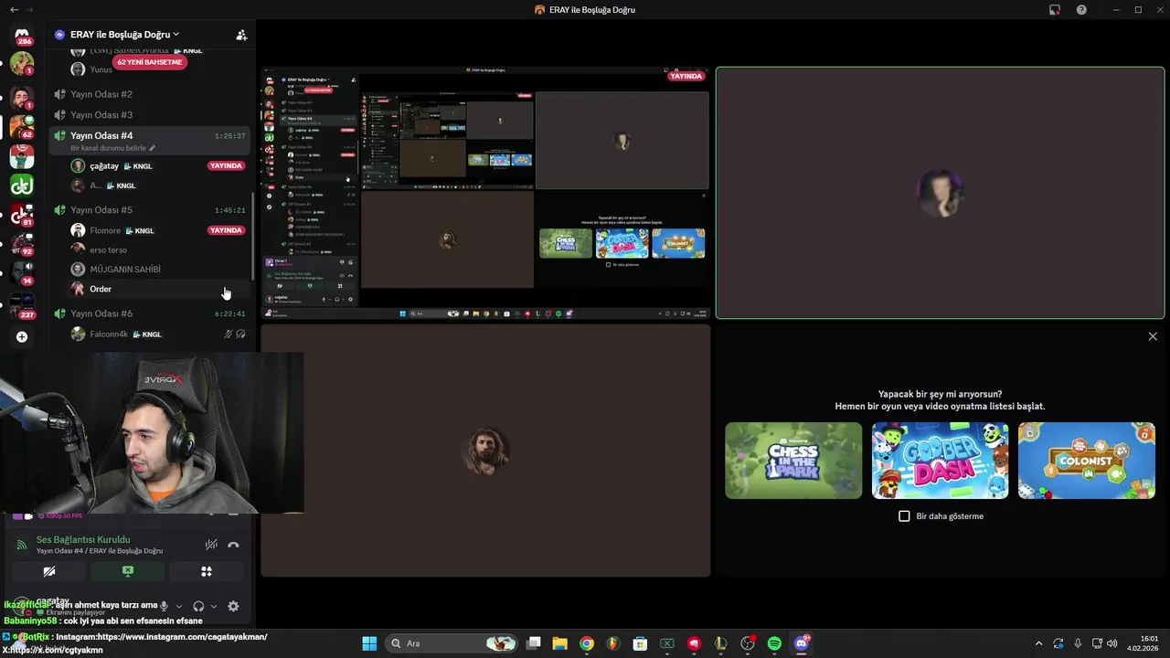Select user Yunus above Yayın Odası #2
The width and height of the screenshot is (1170, 658).
pyautogui.click(x=101, y=69)
